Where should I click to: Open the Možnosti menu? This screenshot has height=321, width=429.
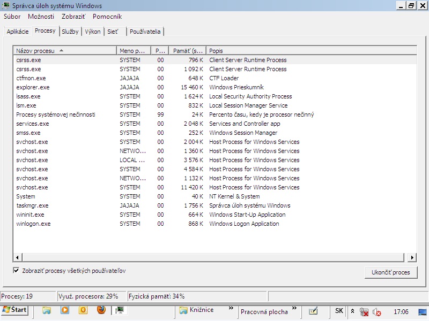pos(41,17)
